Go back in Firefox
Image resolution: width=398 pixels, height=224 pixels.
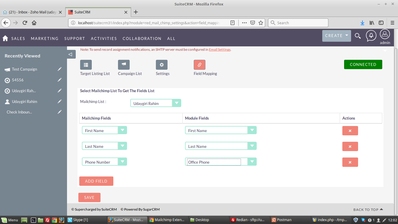[6, 23]
